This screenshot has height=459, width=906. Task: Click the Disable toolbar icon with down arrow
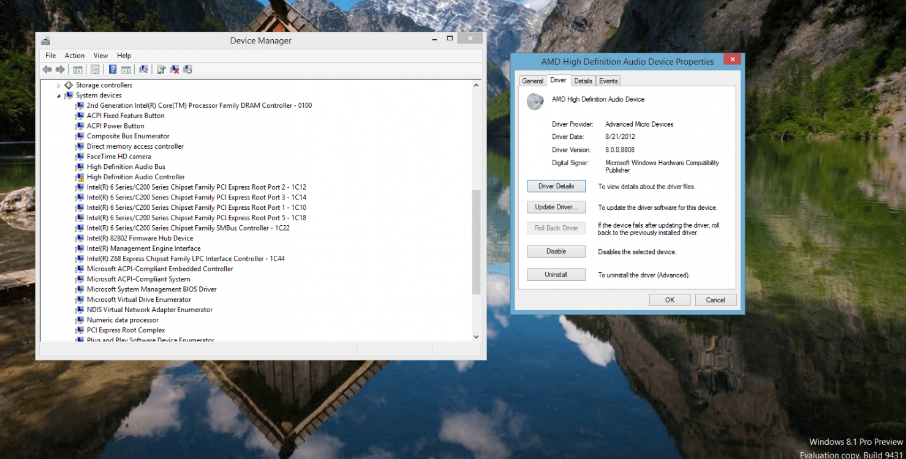pyautogui.click(x=187, y=70)
